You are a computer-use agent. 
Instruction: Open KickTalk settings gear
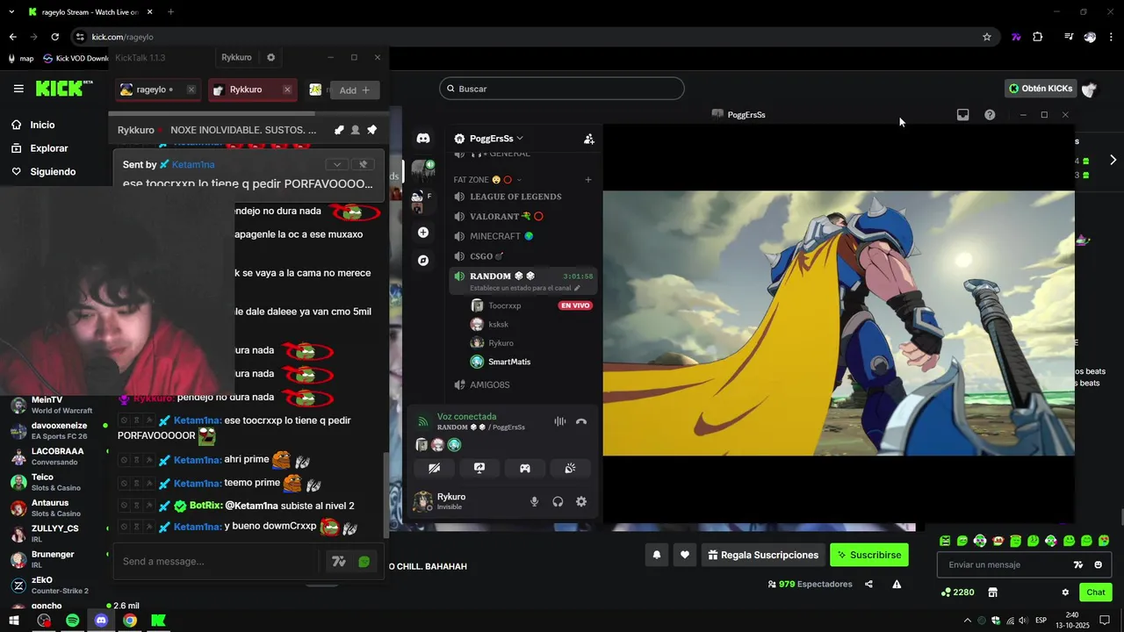tap(270, 57)
